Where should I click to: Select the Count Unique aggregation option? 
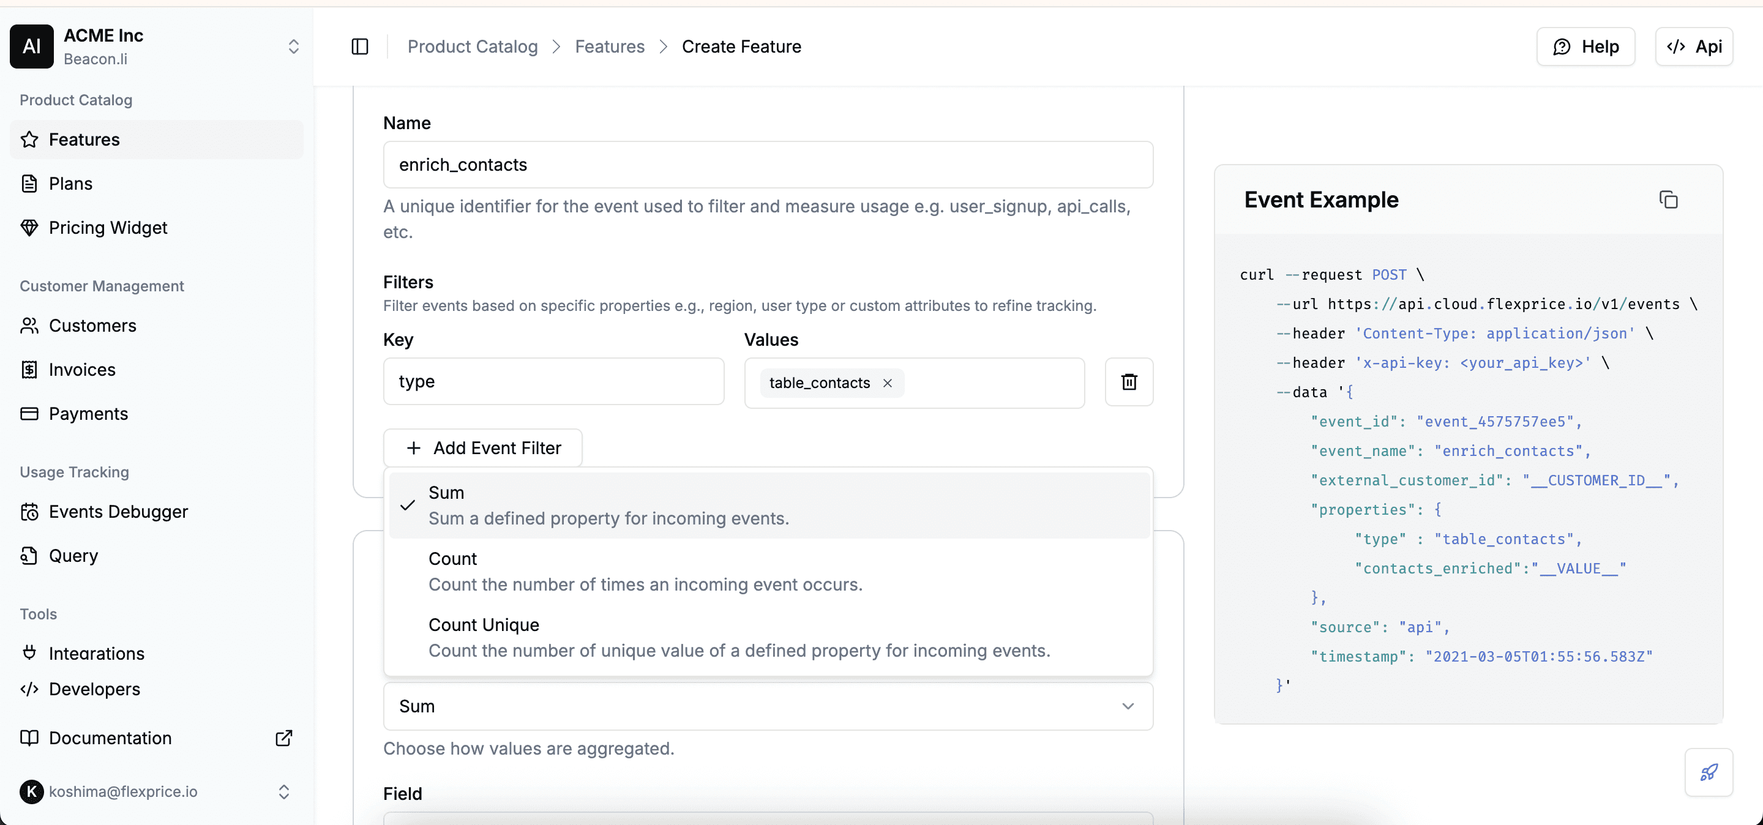click(x=769, y=638)
